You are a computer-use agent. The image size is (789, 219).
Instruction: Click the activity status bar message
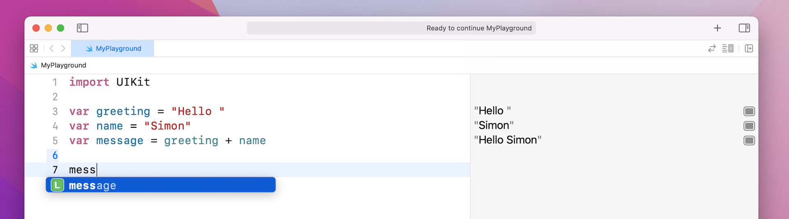[479, 28]
